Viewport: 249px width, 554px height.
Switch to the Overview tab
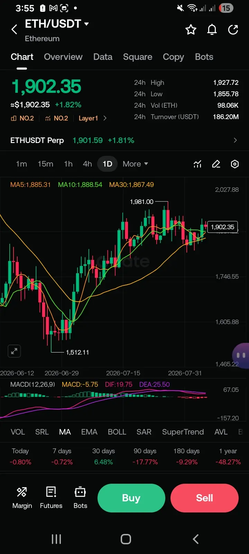click(63, 57)
